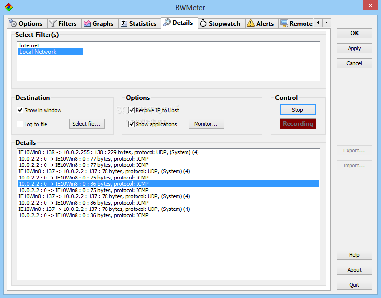Open the Alerts tab
381x298 pixels.
pos(262,24)
